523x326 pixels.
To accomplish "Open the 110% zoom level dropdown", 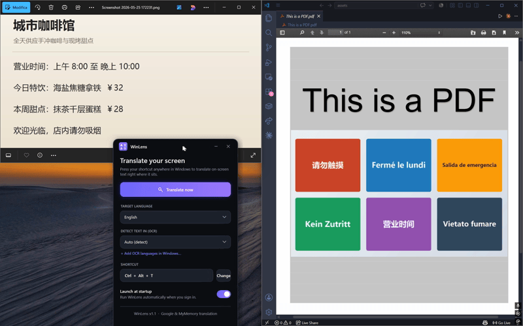I will point(420,33).
